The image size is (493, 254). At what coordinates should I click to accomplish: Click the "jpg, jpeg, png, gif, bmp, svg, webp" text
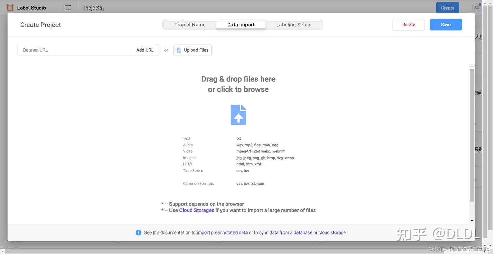pyautogui.click(x=265, y=158)
